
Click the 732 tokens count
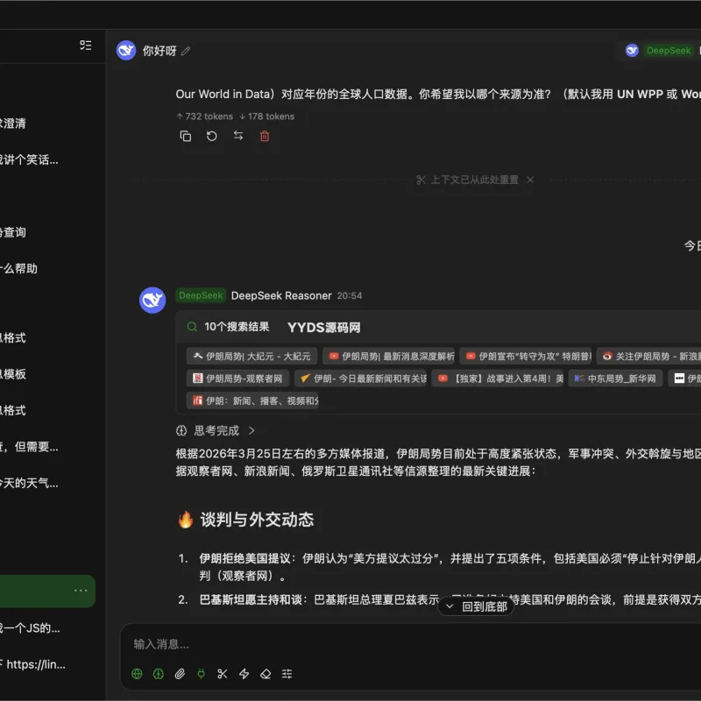(205, 117)
